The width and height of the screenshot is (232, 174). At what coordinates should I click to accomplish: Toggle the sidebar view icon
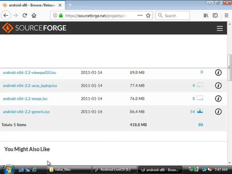215,15
